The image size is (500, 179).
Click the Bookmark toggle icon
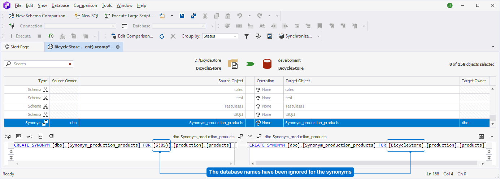click(319, 26)
